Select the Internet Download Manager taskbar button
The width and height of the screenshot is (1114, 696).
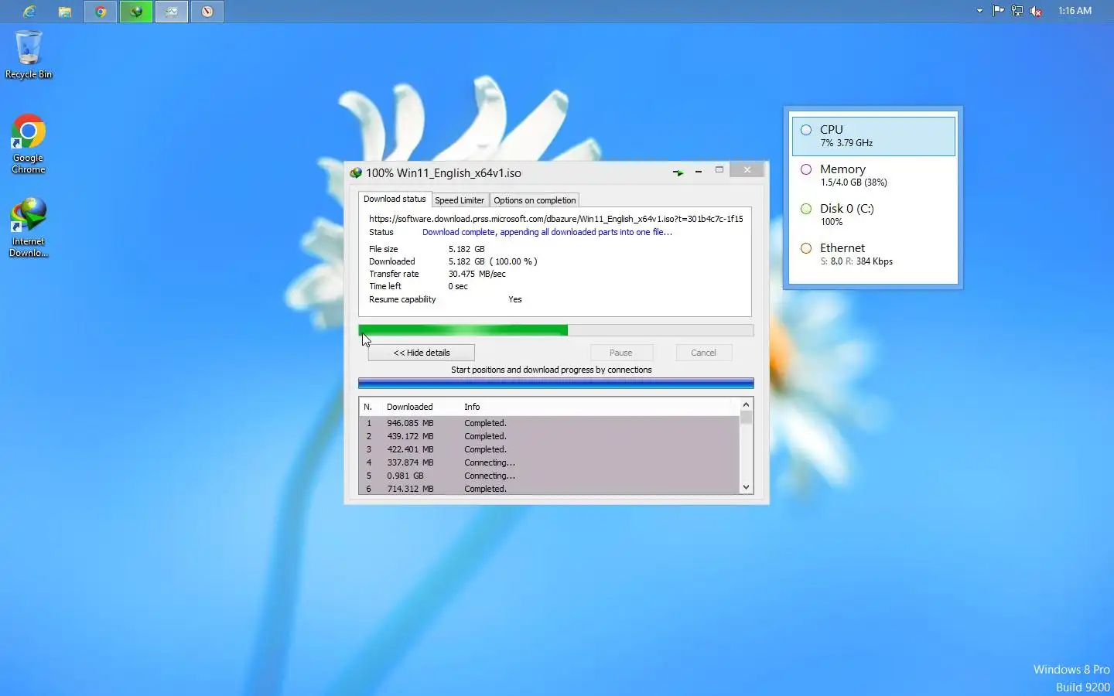click(x=136, y=12)
